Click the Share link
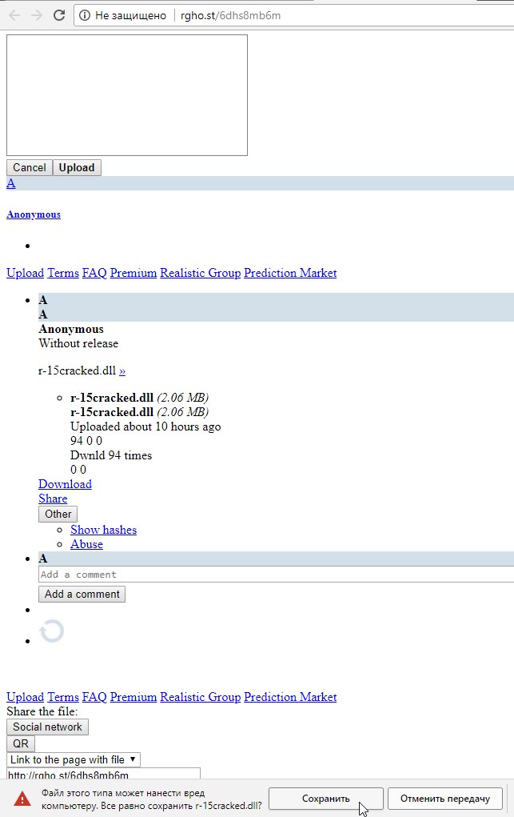Viewport: 514px width, 817px height. point(53,499)
